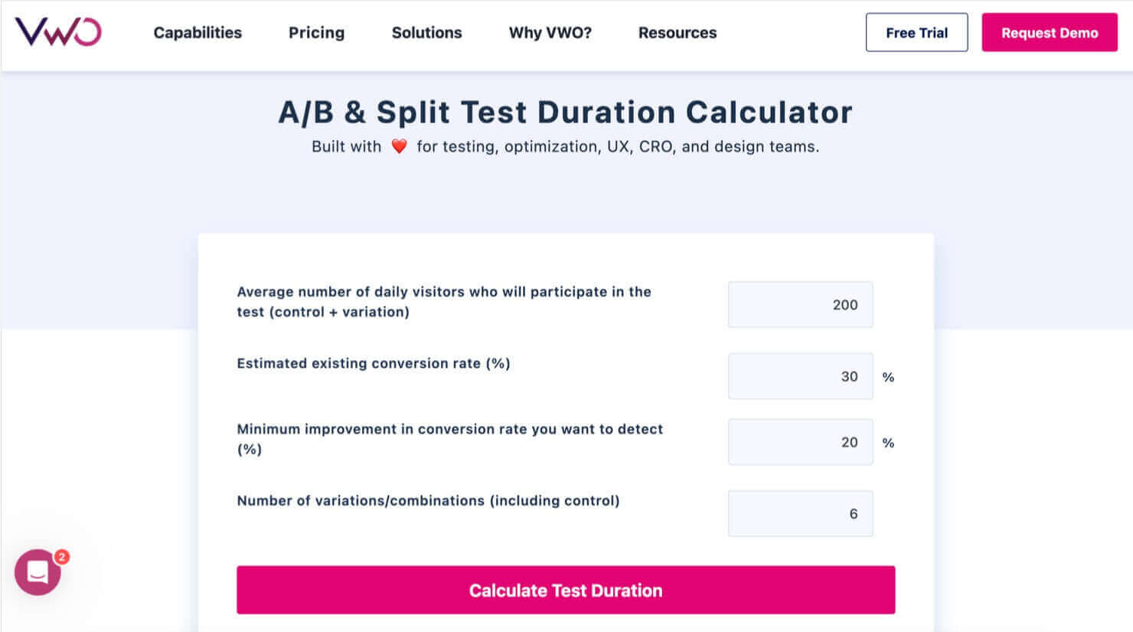Click the chat notification badge showing 2

pyautogui.click(x=61, y=556)
